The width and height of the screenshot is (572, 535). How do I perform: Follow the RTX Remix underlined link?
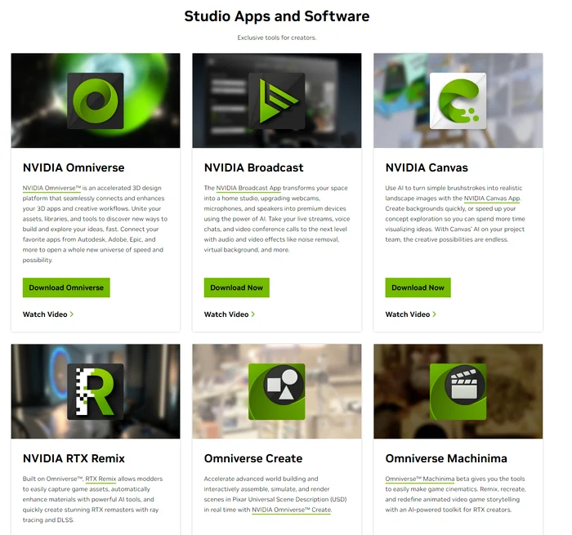click(x=101, y=479)
